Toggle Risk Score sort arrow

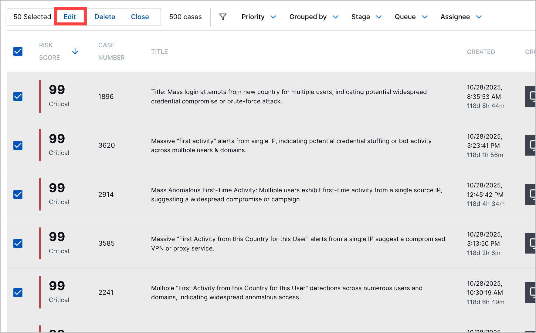[75, 52]
